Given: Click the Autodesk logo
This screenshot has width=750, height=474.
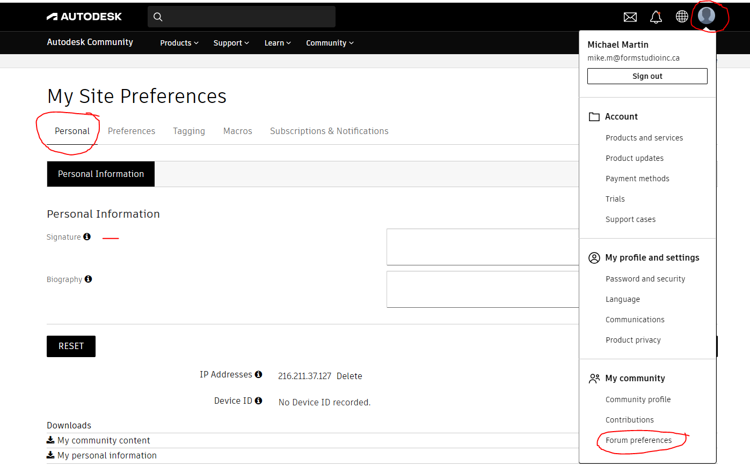Looking at the screenshot, I should point(84,16).
